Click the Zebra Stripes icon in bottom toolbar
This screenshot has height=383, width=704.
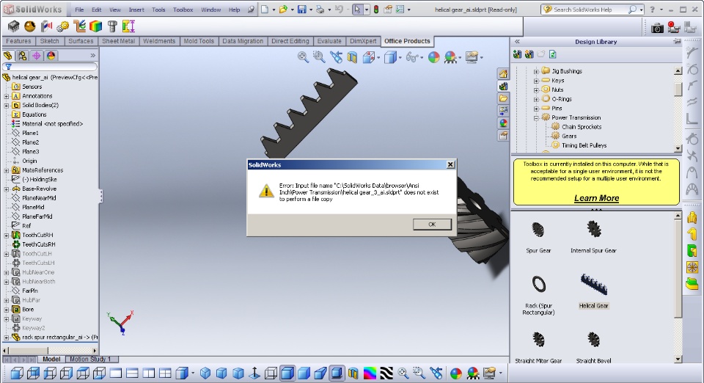[386, 373]
